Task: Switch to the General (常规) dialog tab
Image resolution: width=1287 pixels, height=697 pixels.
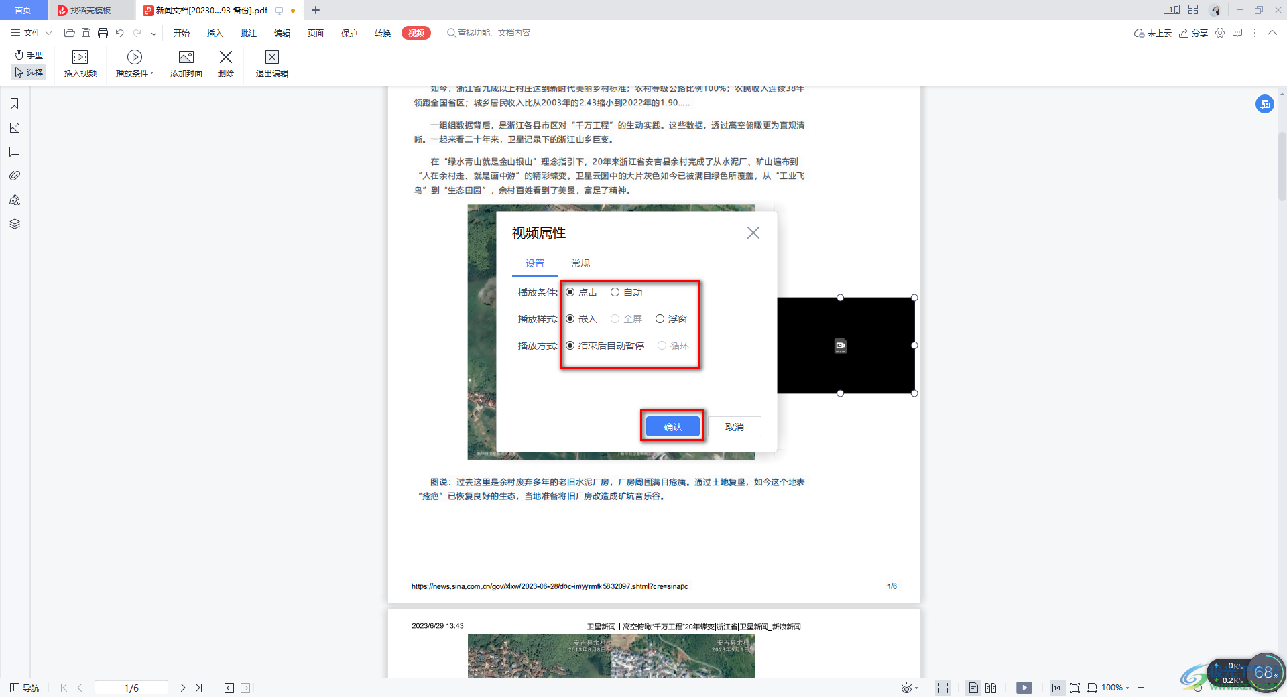Action: pyautogui.click(x=580, y=263)
